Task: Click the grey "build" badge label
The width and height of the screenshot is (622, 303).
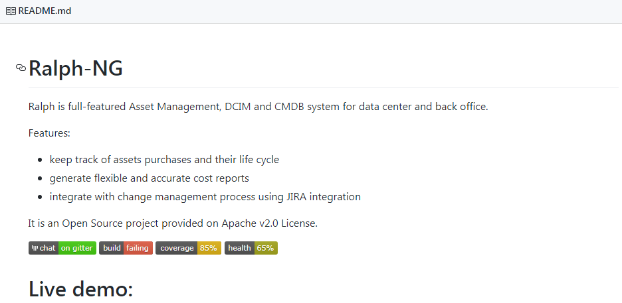Action: pyautogui.click(x=112, y=248)
